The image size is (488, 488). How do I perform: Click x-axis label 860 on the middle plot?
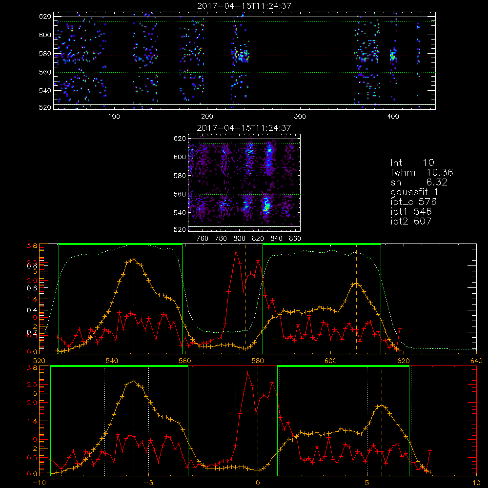click(x=295, y=239)
